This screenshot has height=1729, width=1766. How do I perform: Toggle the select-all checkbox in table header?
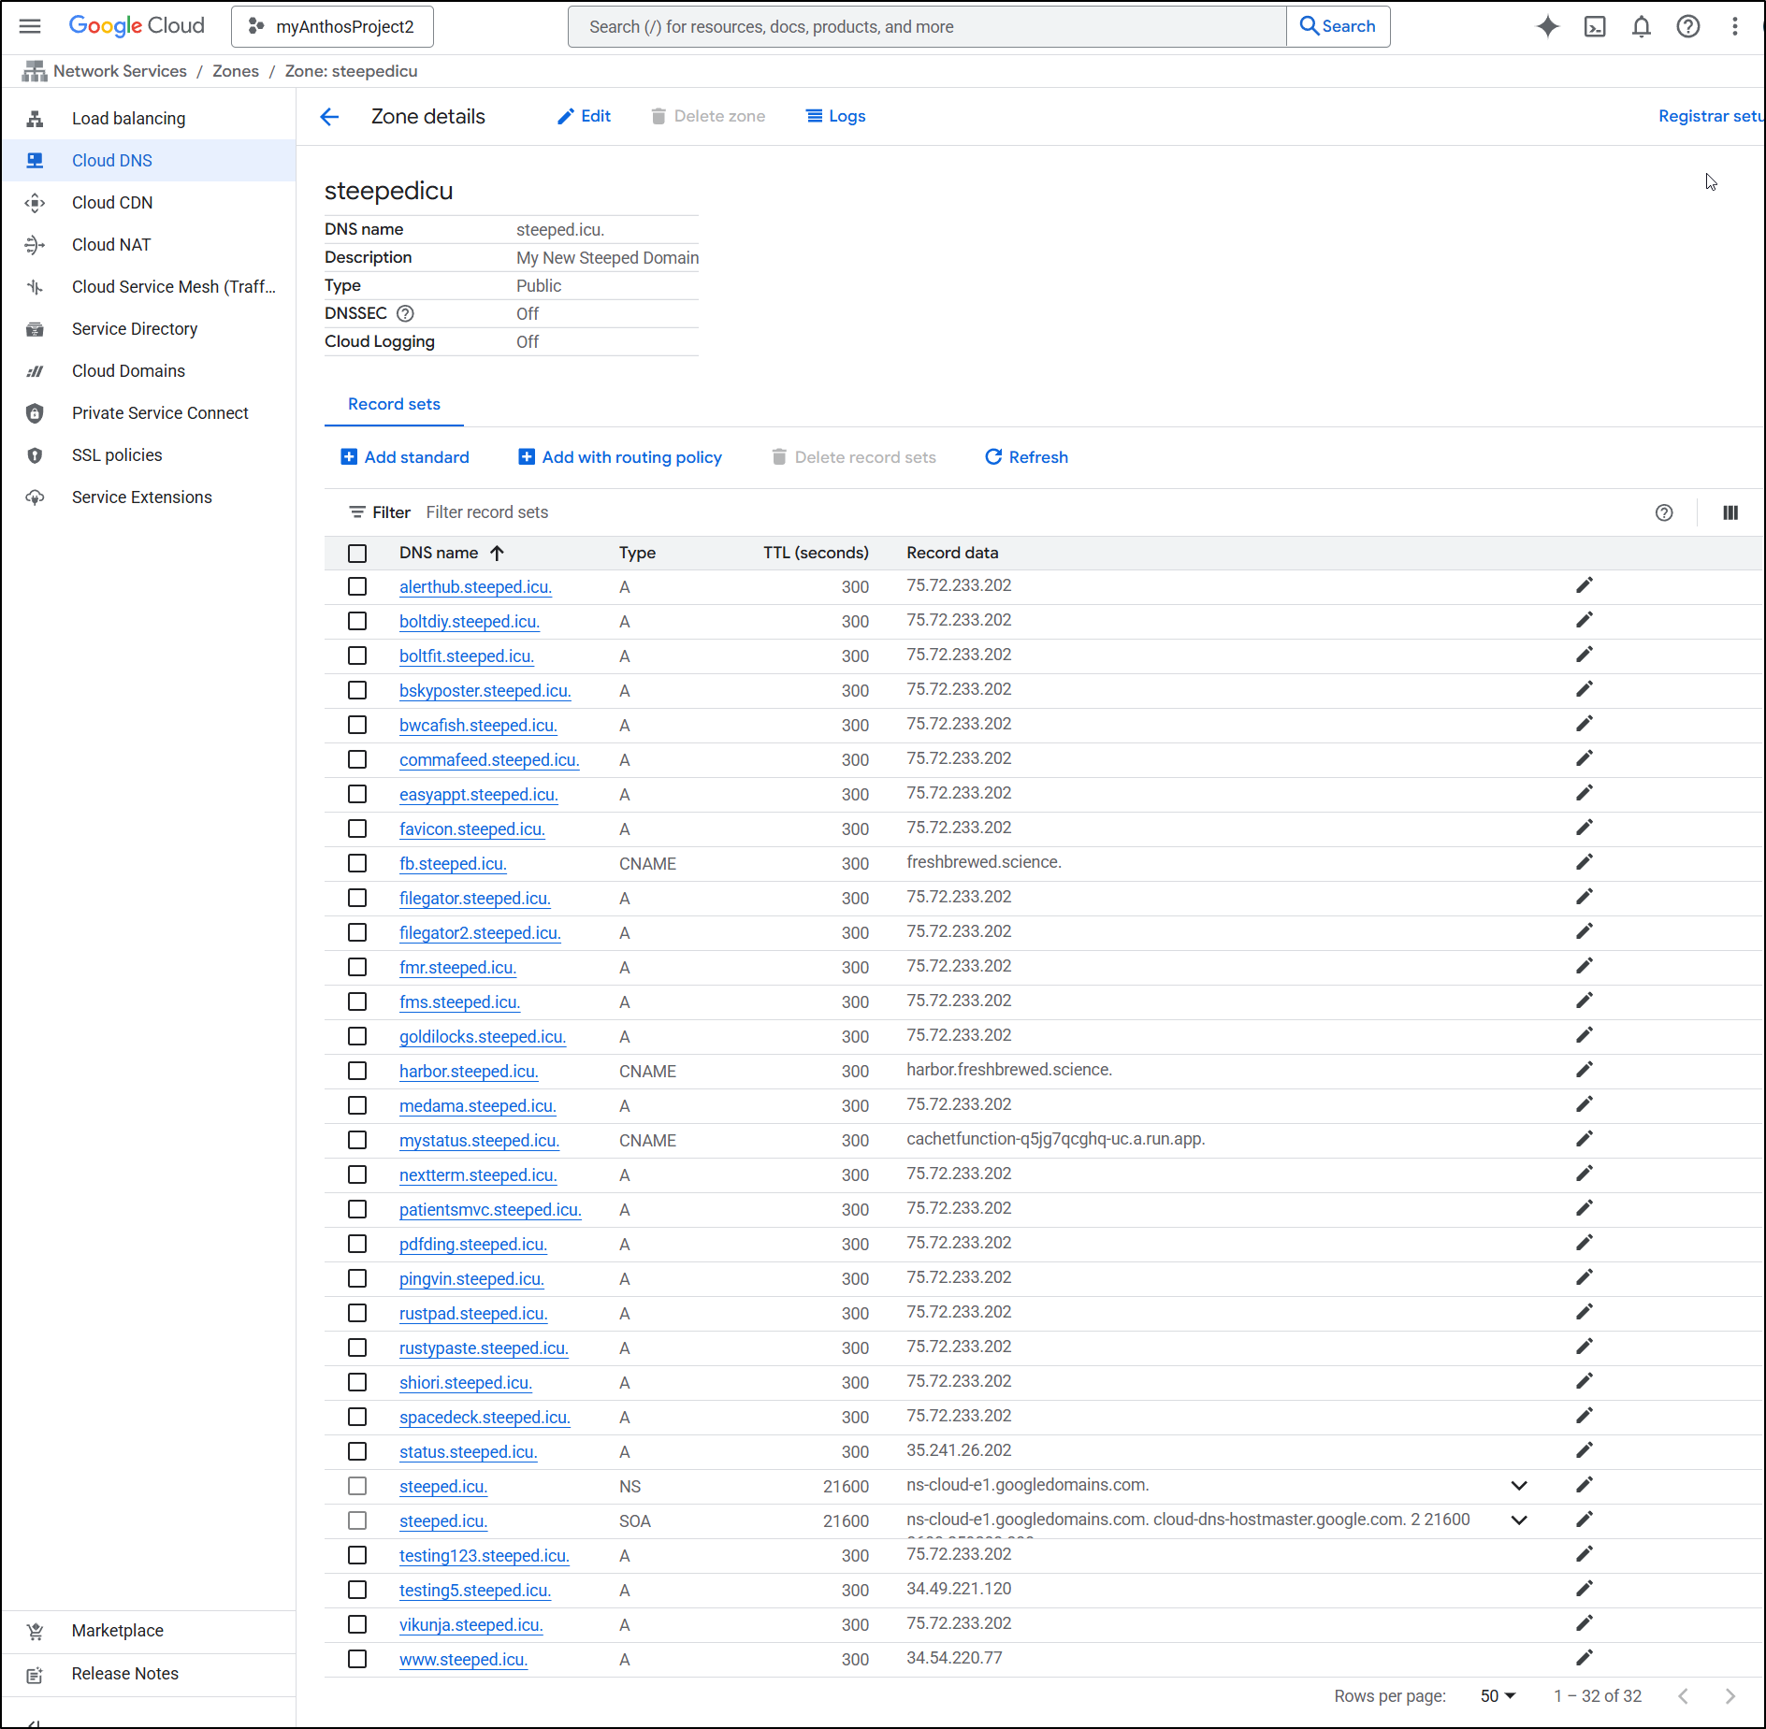click(x=357, y=553)
